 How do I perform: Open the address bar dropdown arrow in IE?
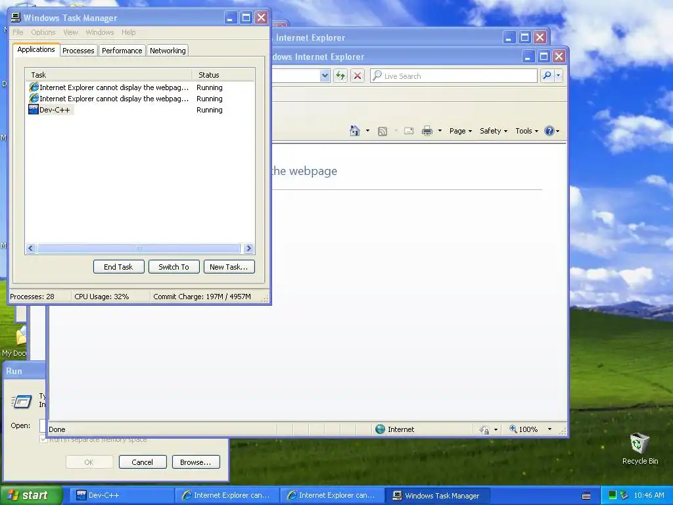(x=325, y=76)
